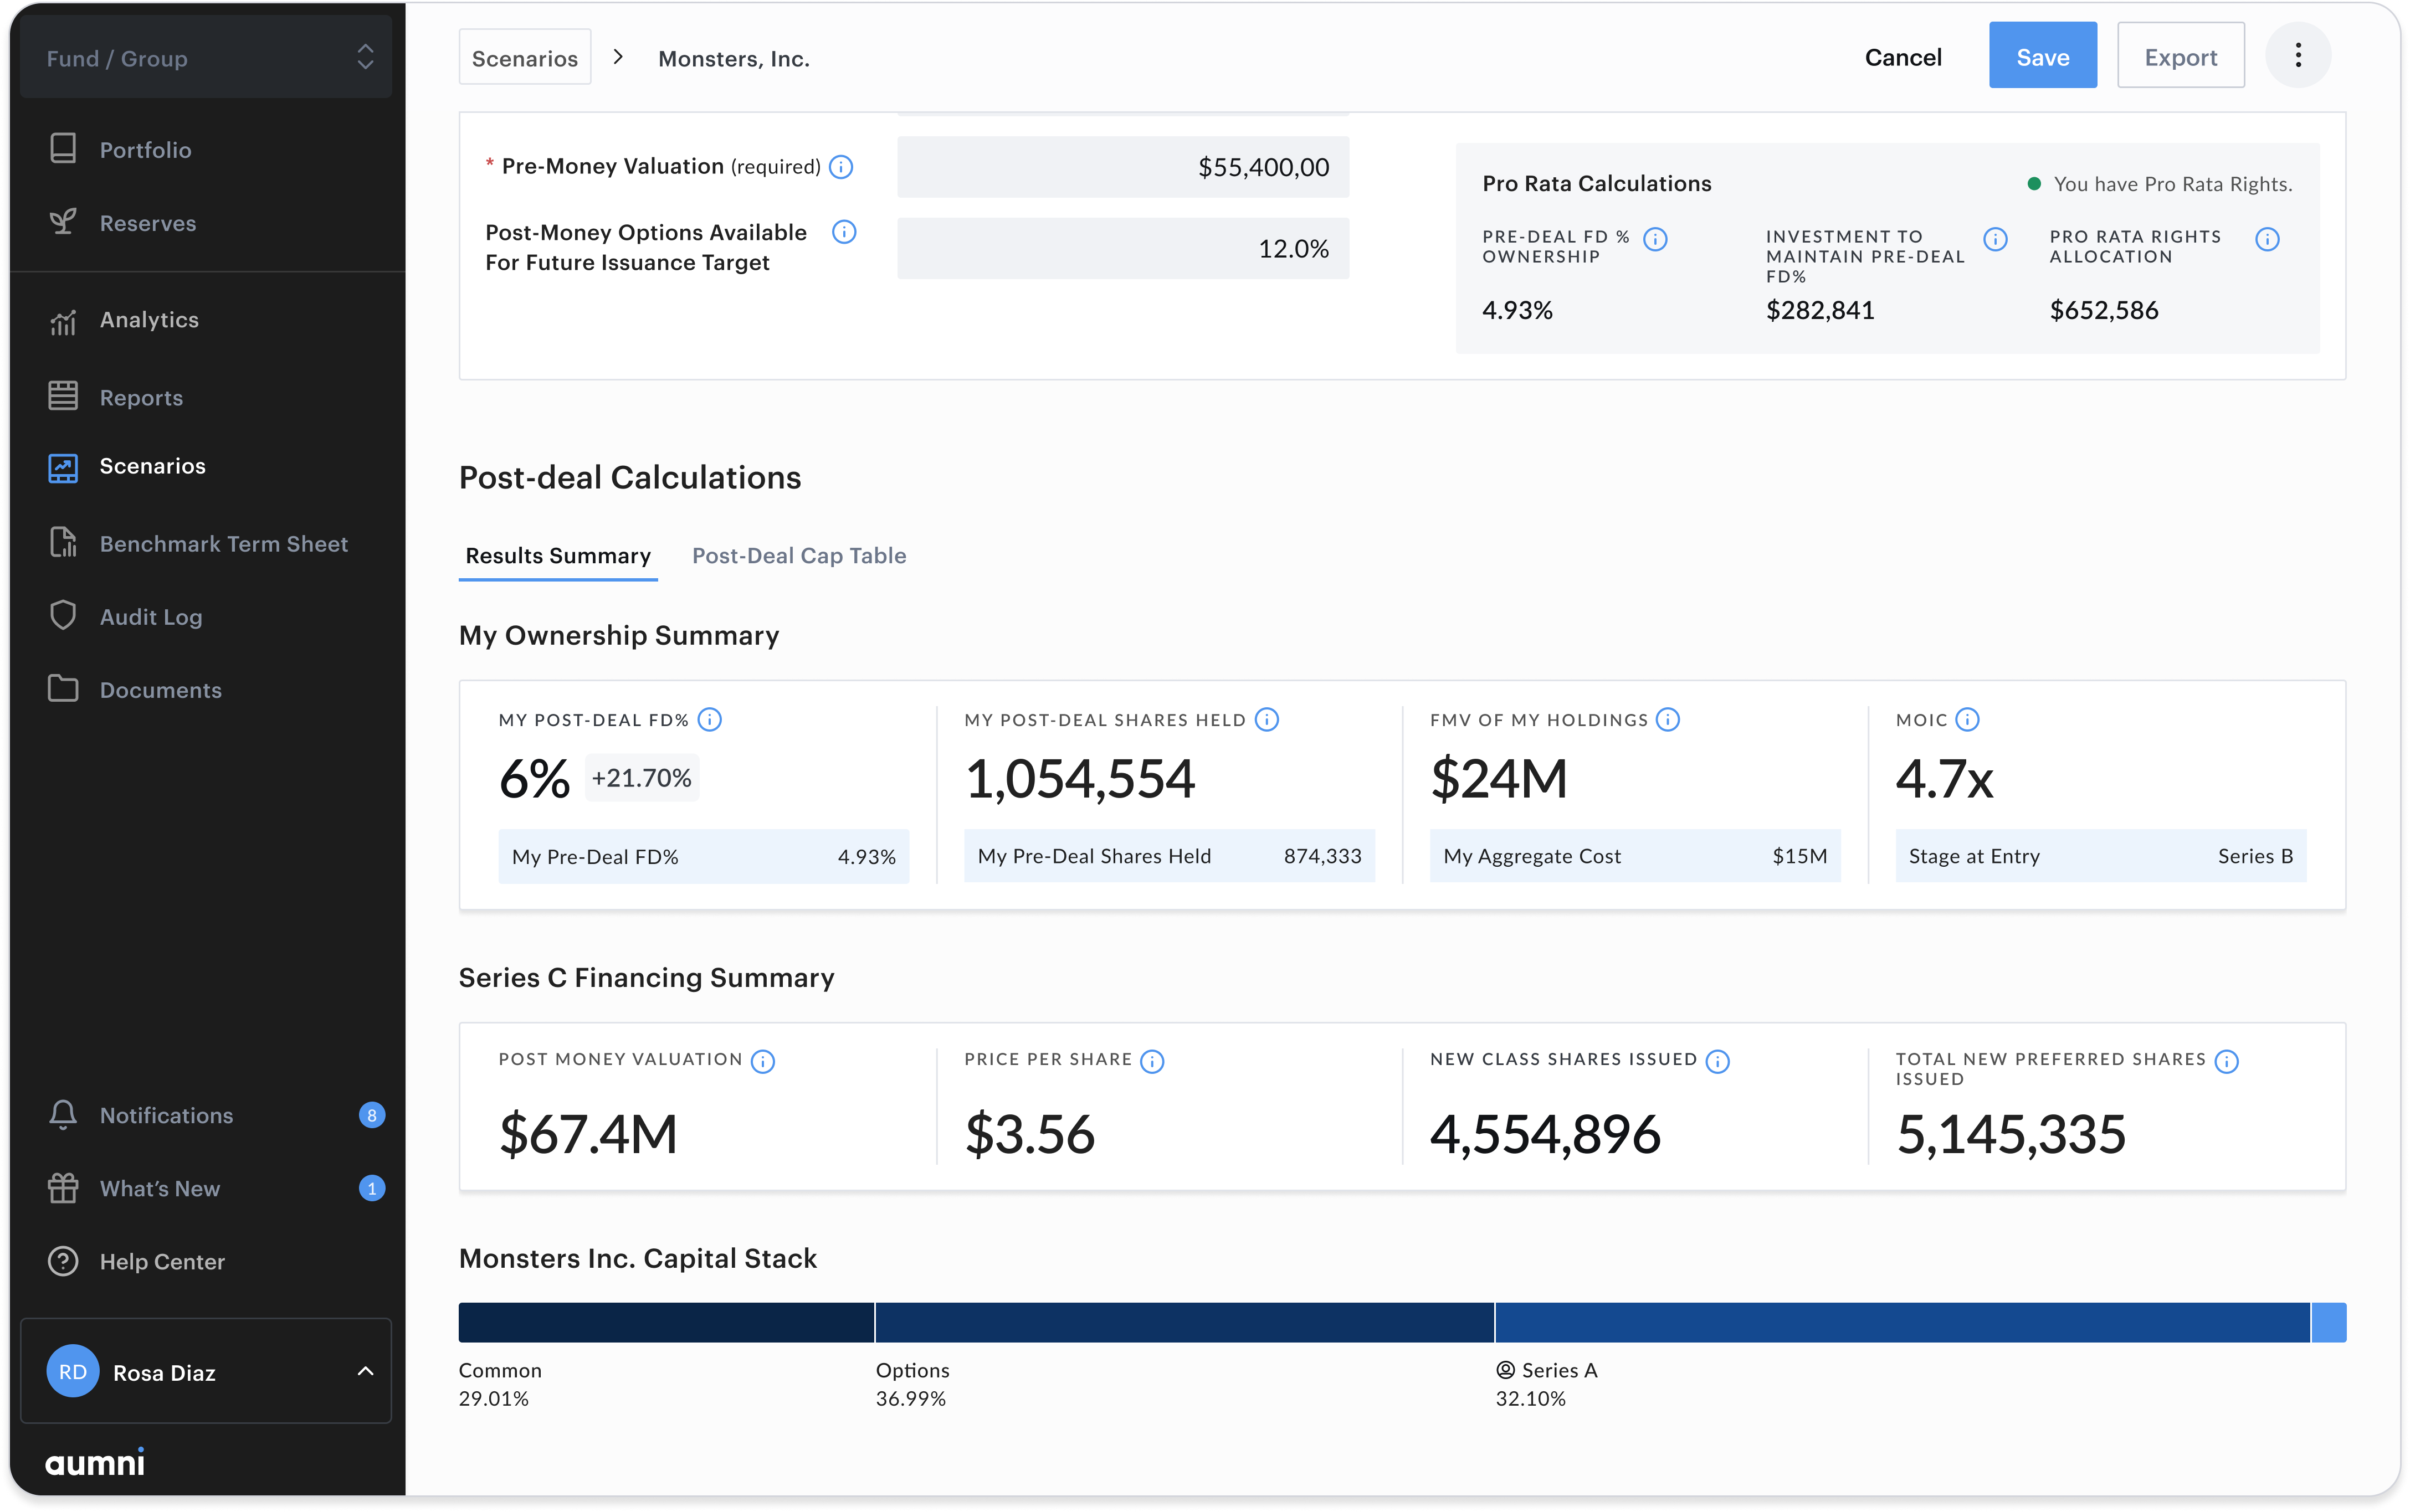
Task: Go to Audit Log page
Action: click(151, 617)
